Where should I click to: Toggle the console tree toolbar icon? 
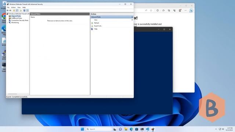coord(17,11)
